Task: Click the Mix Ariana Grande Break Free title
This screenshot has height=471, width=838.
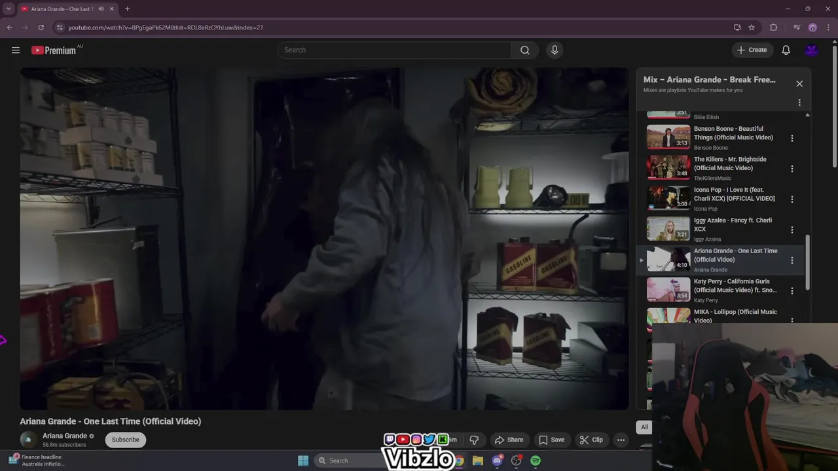Action: (x=710, y=80)
